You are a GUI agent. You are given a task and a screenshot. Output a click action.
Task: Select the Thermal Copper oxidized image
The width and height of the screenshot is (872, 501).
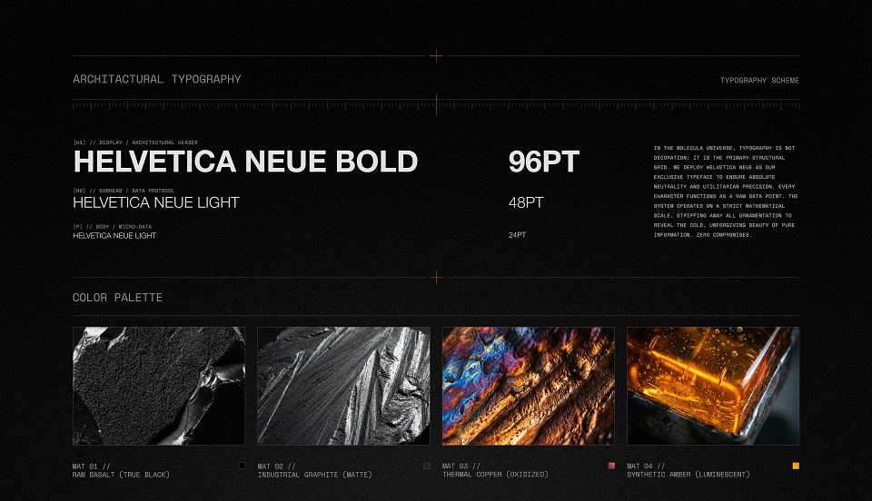coord(529,386)
